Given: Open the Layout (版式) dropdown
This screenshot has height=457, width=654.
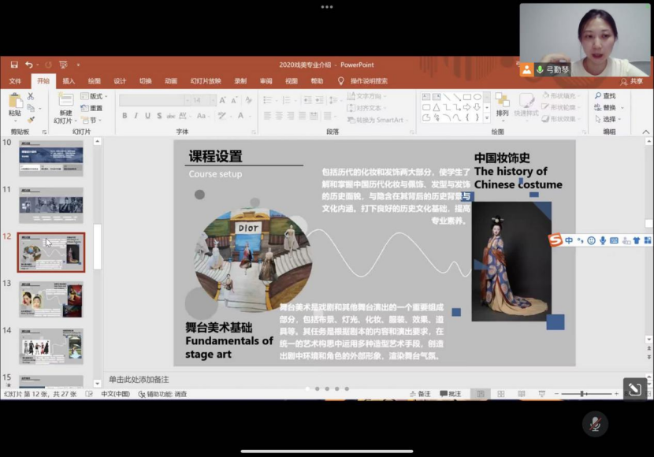Looking at the screenshot, I should pos(95,96).
